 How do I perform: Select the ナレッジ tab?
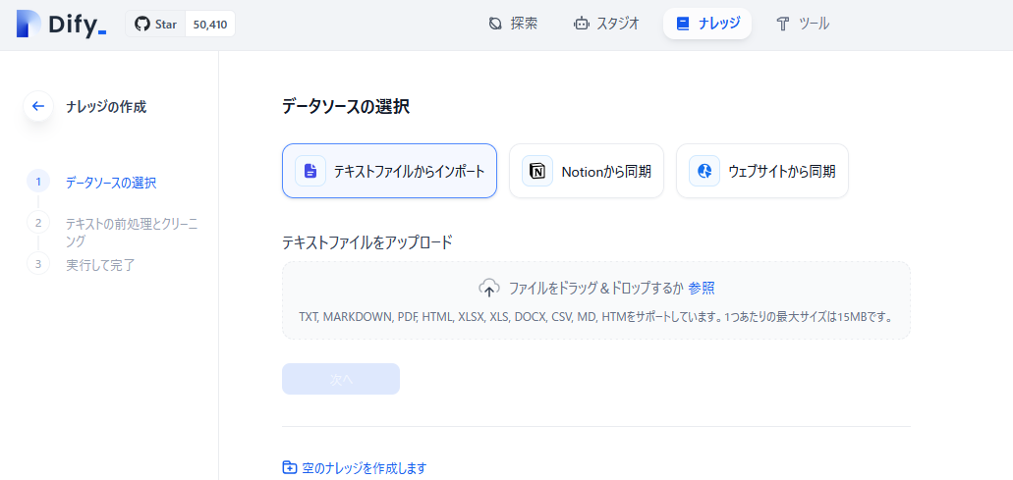click(x=707, y=24)
